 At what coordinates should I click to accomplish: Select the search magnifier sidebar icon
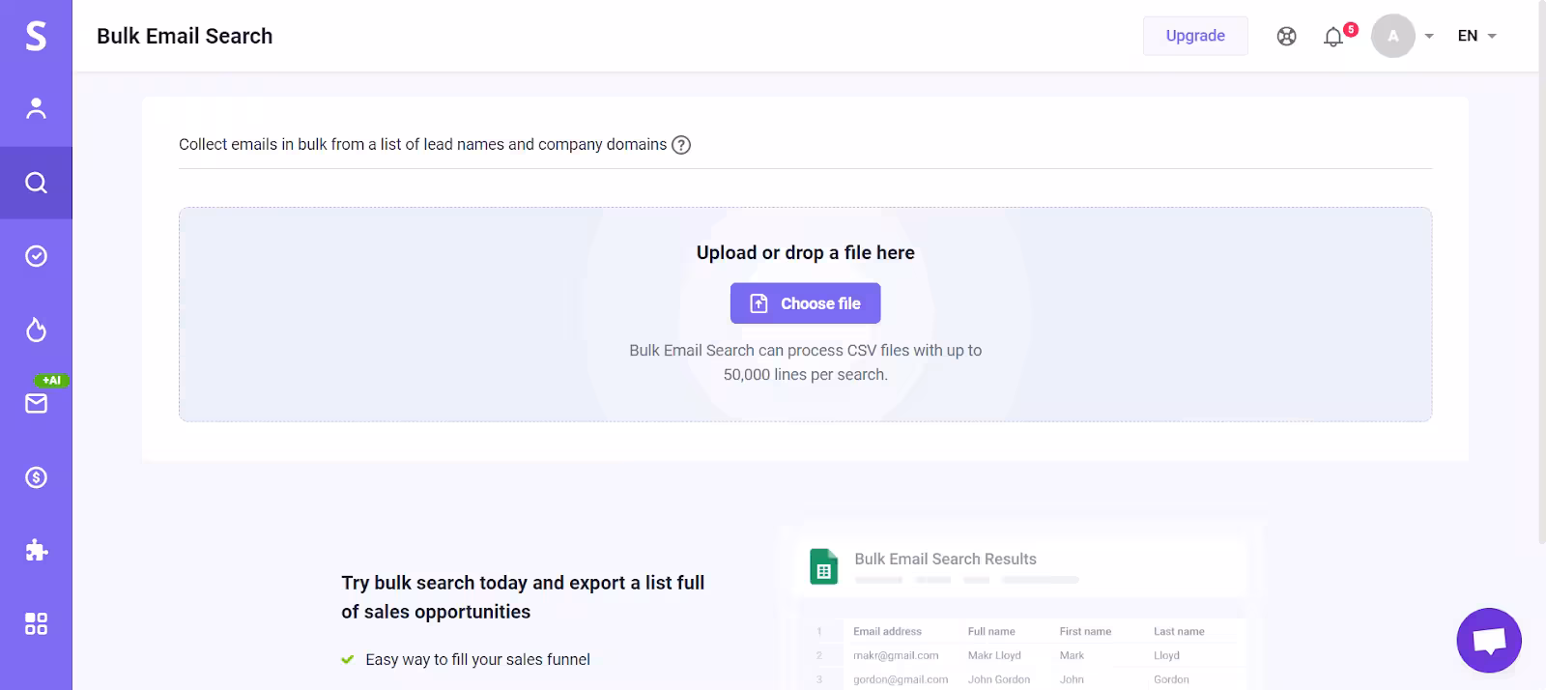36,183
